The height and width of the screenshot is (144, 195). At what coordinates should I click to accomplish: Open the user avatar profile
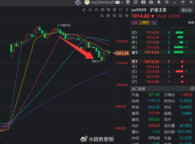pos(87,2)
